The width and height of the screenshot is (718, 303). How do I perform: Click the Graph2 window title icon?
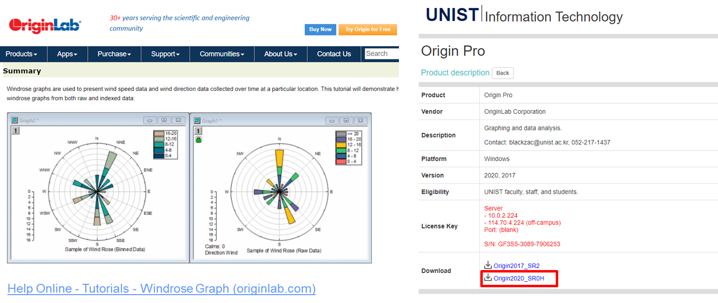[14, 120]
